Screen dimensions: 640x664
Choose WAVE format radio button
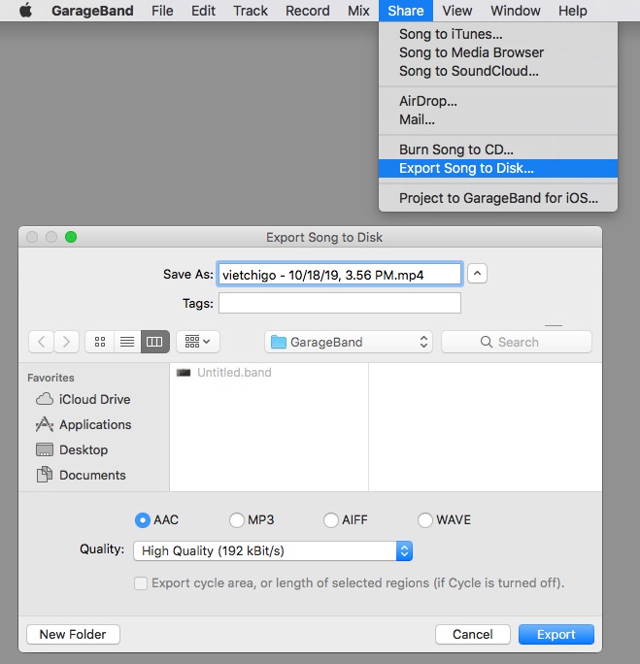click(x=425, y=520)
